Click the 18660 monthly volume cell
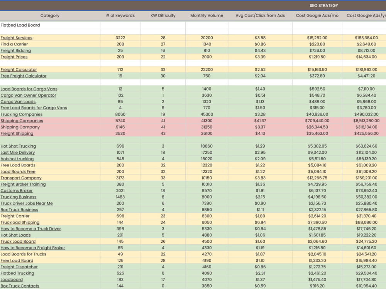 [207, 146]
